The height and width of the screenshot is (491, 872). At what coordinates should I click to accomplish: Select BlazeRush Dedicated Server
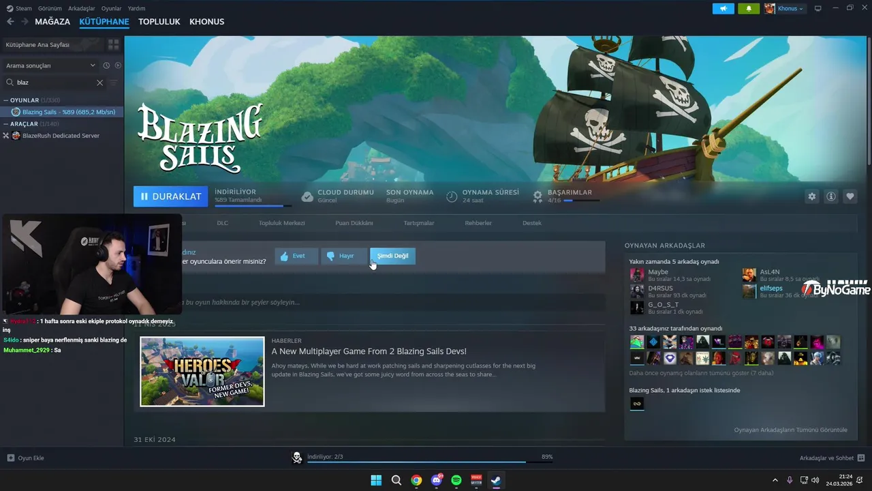pyautogui.click(x=61, y=136)
